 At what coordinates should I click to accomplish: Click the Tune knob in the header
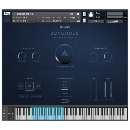(91, 15)
